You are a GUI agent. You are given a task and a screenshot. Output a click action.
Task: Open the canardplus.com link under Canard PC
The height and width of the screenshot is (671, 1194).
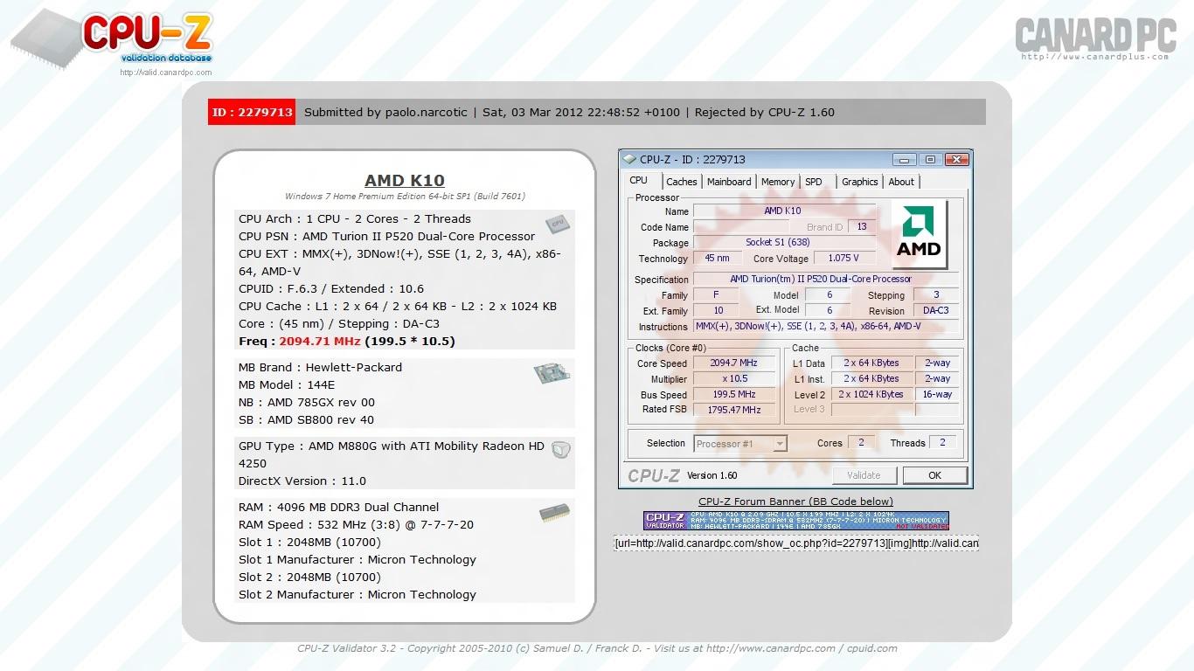(1094, 58)
